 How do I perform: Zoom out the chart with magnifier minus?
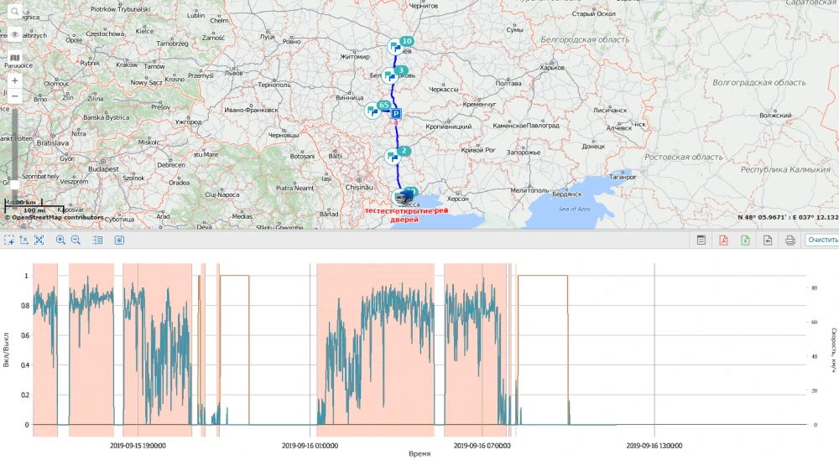(x=76, y=240)
